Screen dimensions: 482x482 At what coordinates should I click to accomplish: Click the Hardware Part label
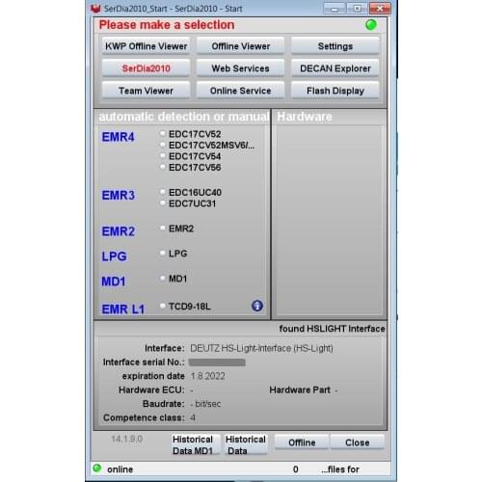pos(300,389)
